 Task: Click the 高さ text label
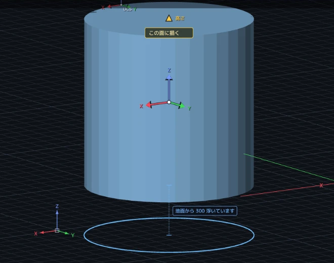(x=180, y=19)
